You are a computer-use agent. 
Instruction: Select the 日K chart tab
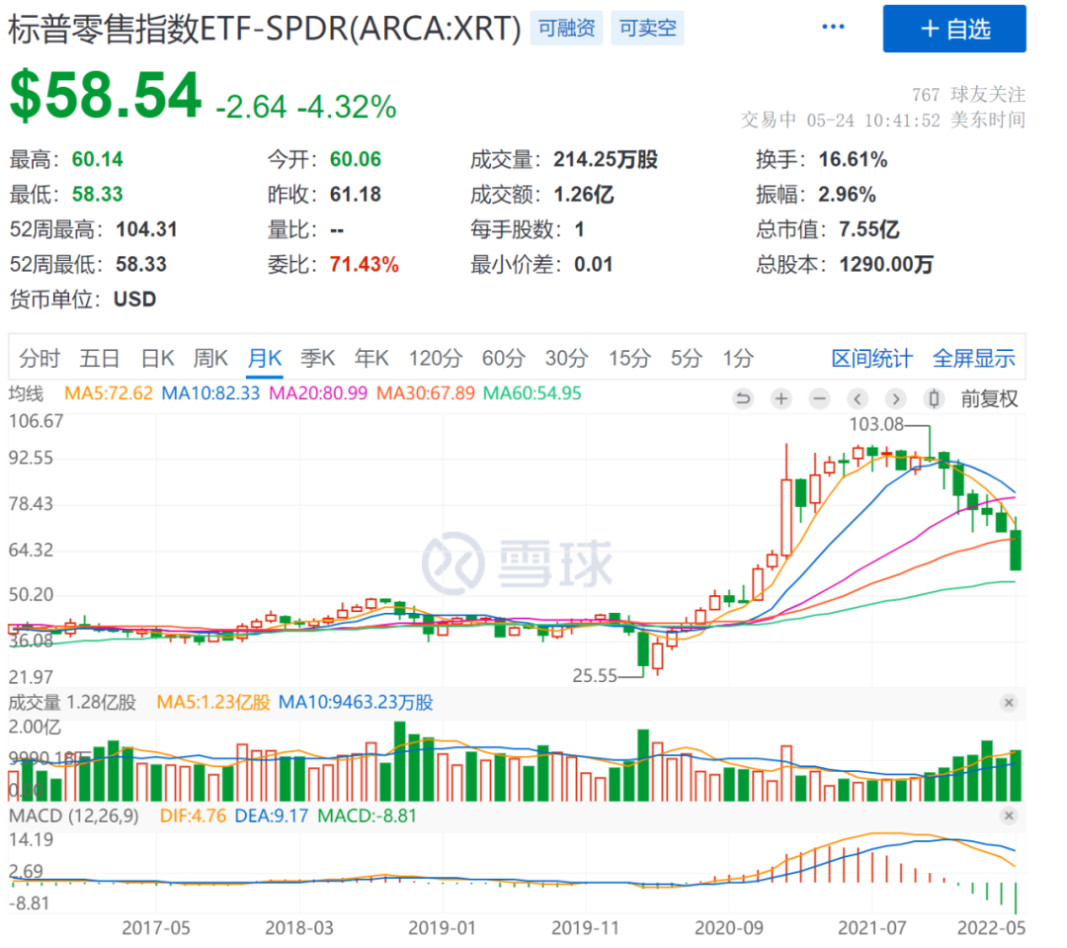[x=157, y=358]
